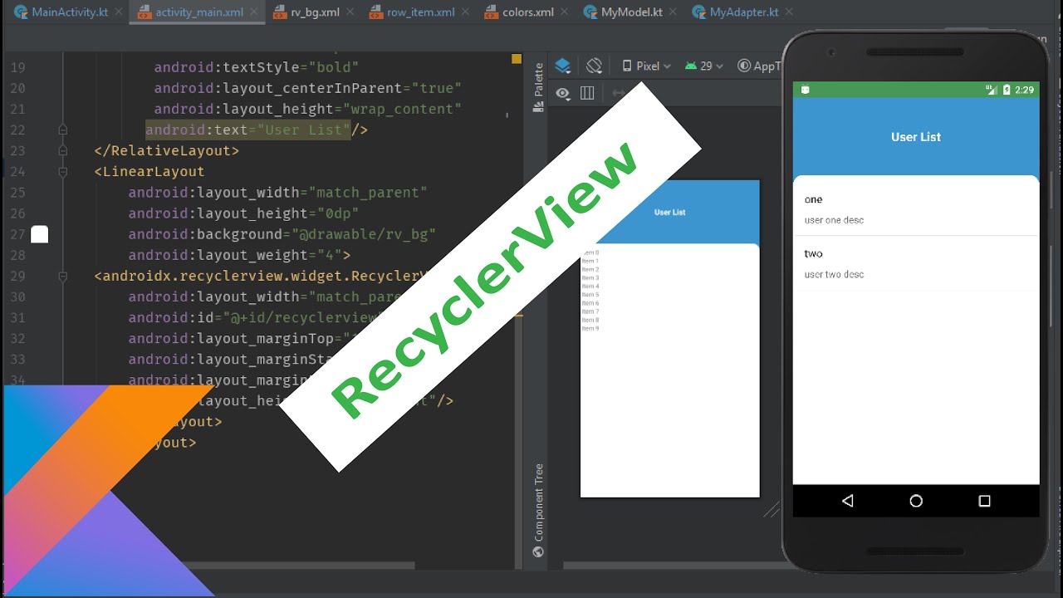This screenshot has width=1063, height=598.
Task: Toggle the preview orientation icon
Action: point(594,66)
